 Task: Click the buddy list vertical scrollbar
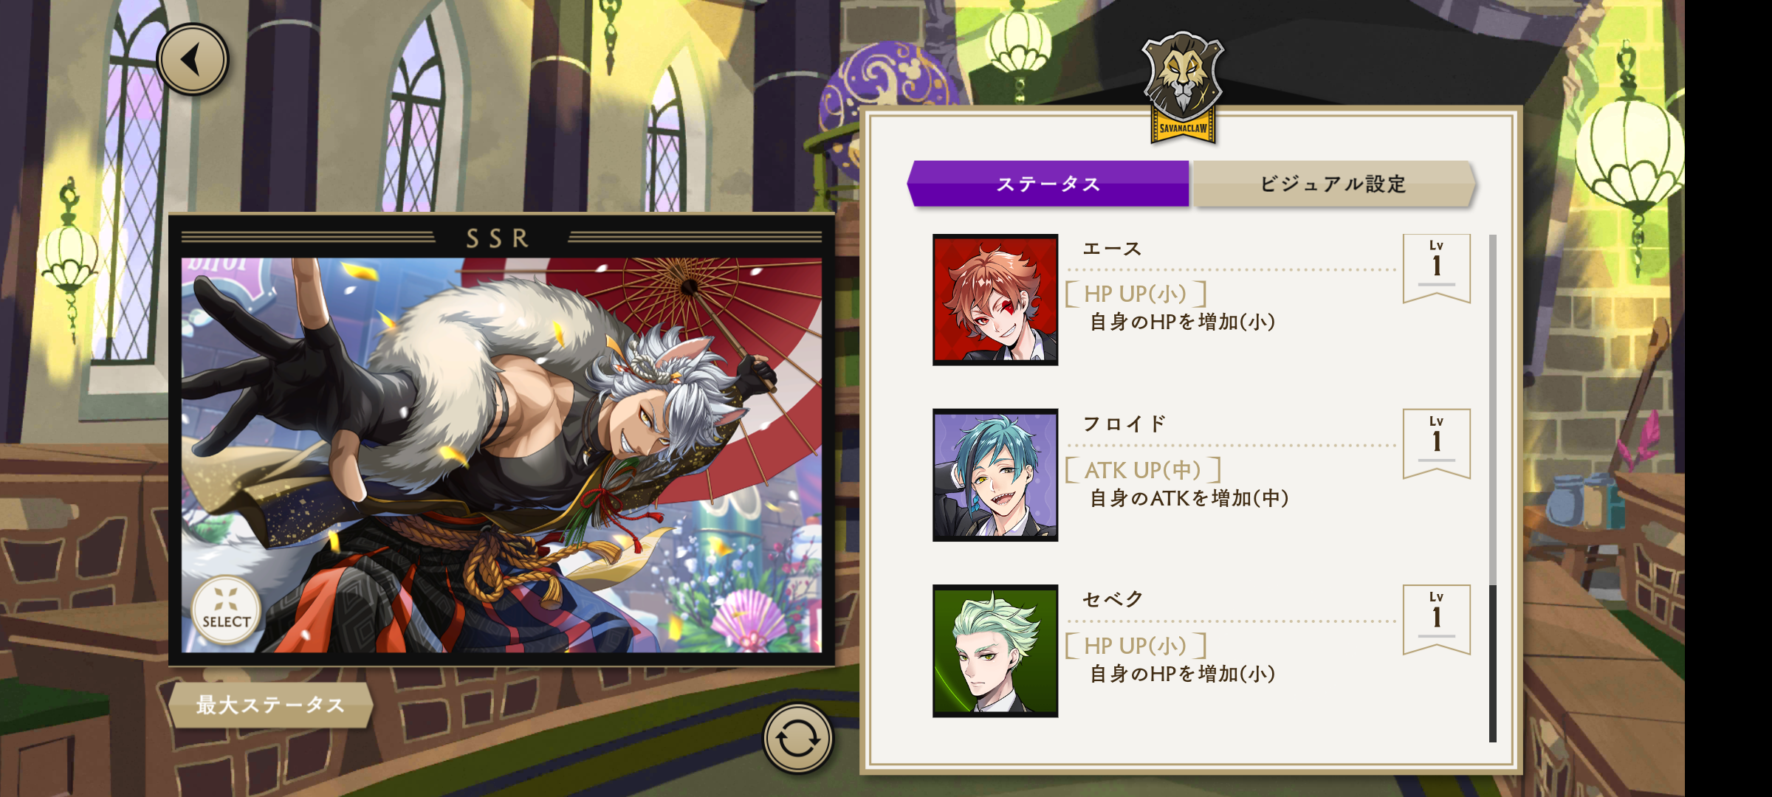point(1493,489)
